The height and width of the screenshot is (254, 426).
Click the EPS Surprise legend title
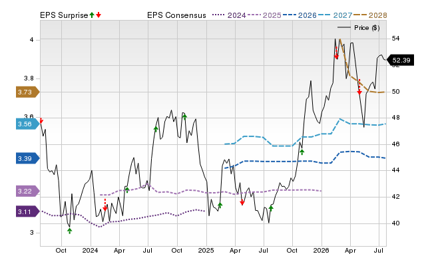tap(64, 15)
